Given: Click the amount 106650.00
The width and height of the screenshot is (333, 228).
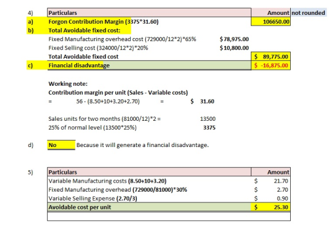Looking at the screenshot, I should [x=271, y=21].
